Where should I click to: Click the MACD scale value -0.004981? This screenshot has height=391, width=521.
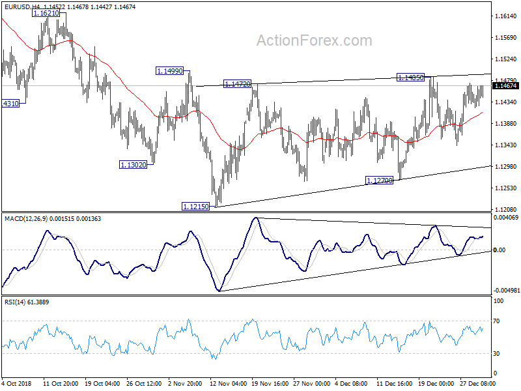tap(506, 291)
